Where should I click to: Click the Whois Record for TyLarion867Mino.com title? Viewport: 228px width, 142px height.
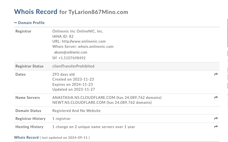[71, 12]
